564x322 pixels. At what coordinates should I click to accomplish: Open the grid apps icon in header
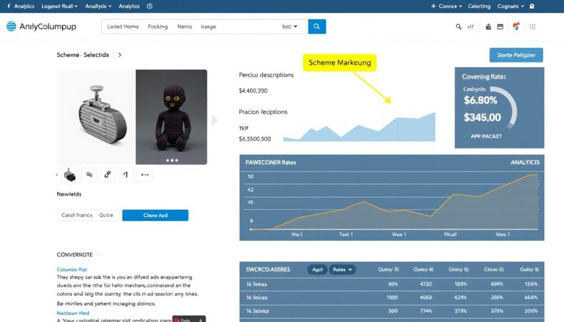[x=532, y=26]
